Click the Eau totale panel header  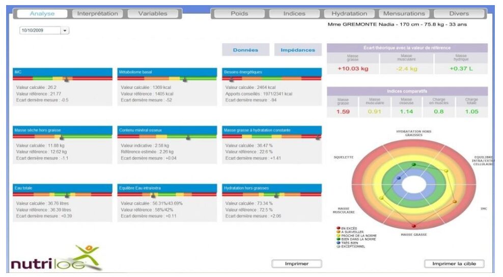63,188
